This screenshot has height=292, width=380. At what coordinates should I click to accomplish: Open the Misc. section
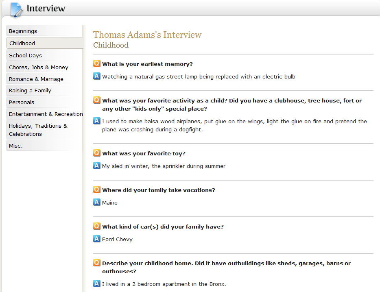coord(16,146)
